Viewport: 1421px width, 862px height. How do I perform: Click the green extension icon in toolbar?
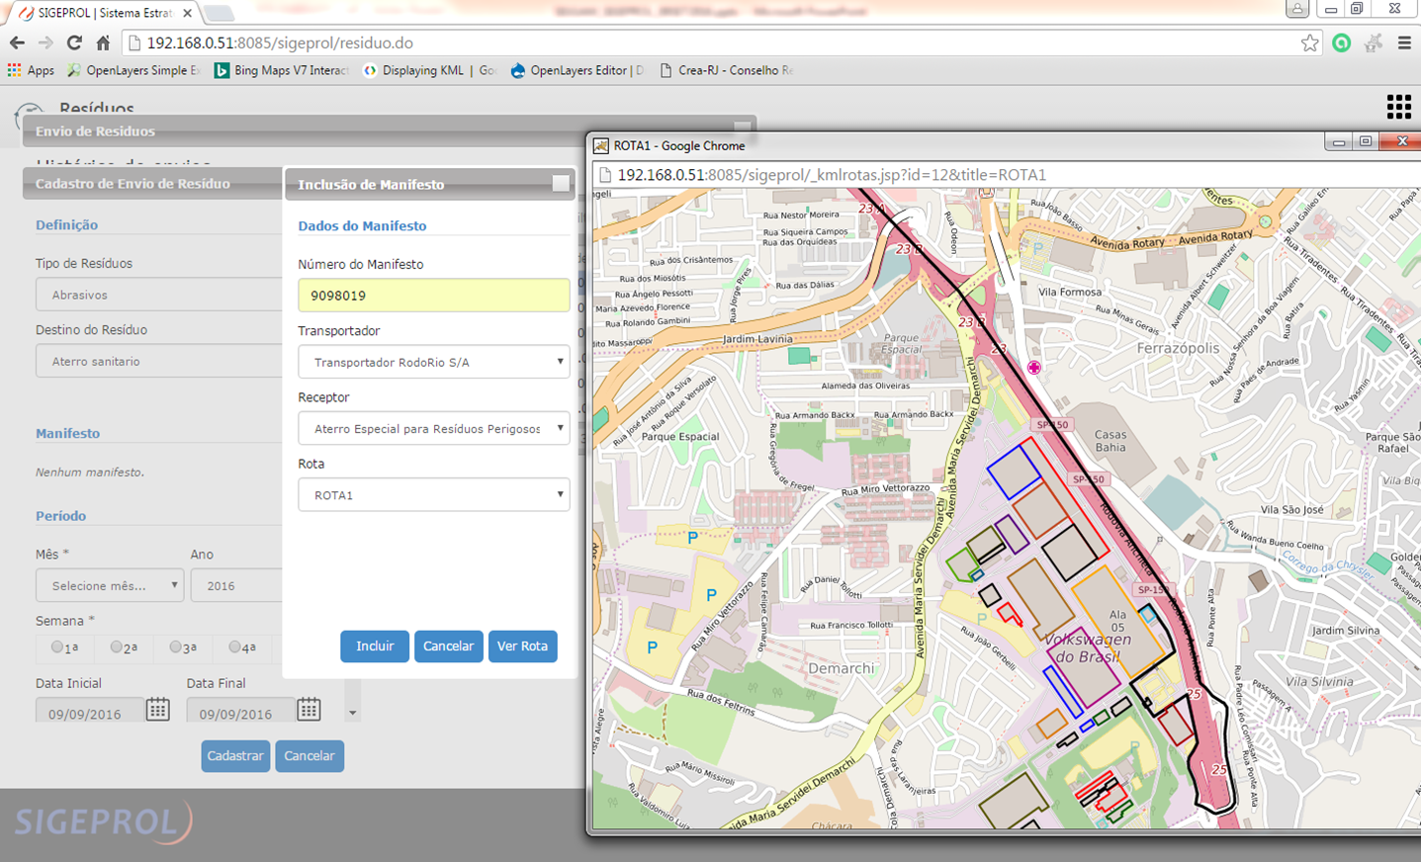(1341, 43)
